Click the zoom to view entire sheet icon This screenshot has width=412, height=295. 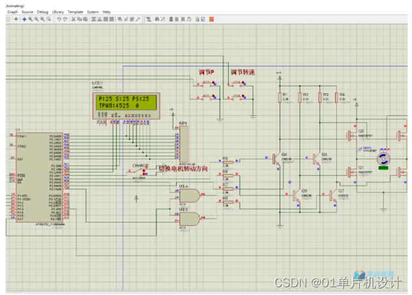click(42, 19)
